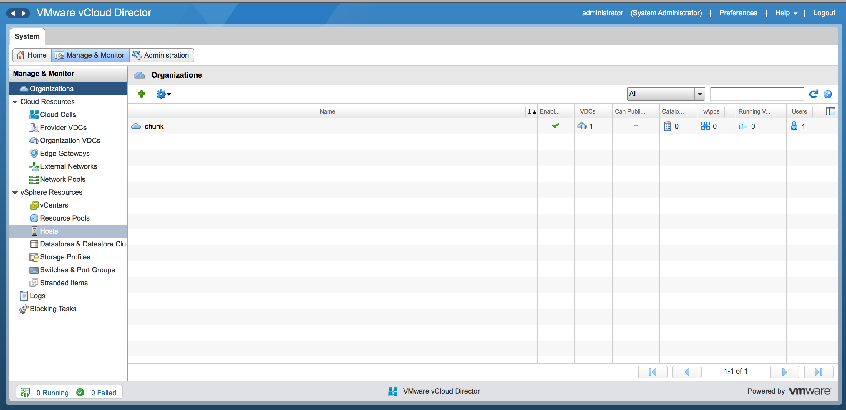846x410 pixels.
Task: Open the Preferences link
Action: pos(738,13)
